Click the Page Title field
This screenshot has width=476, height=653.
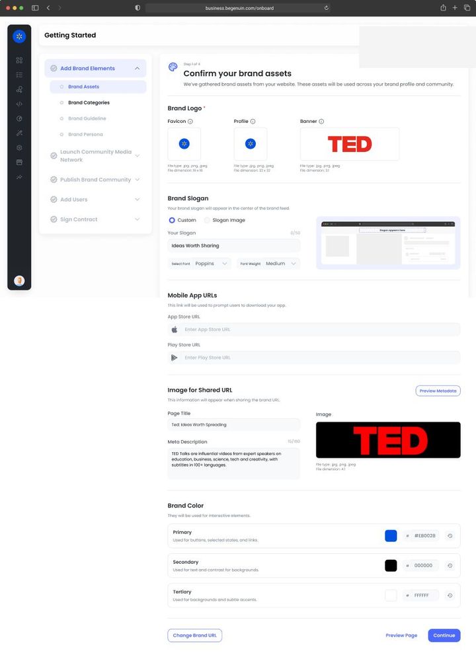coord(233,425)
